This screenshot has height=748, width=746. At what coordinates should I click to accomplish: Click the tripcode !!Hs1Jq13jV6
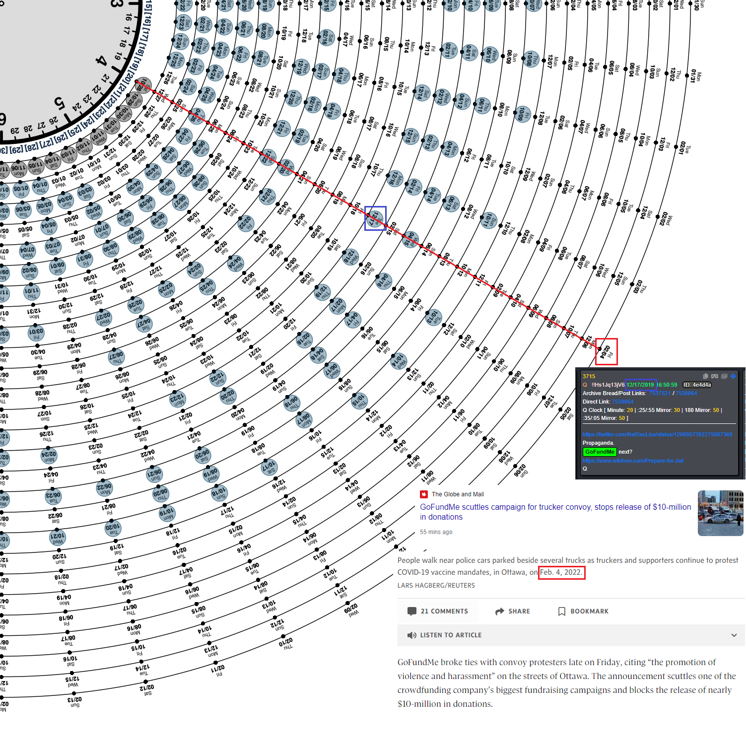click(x=608, y=385)
